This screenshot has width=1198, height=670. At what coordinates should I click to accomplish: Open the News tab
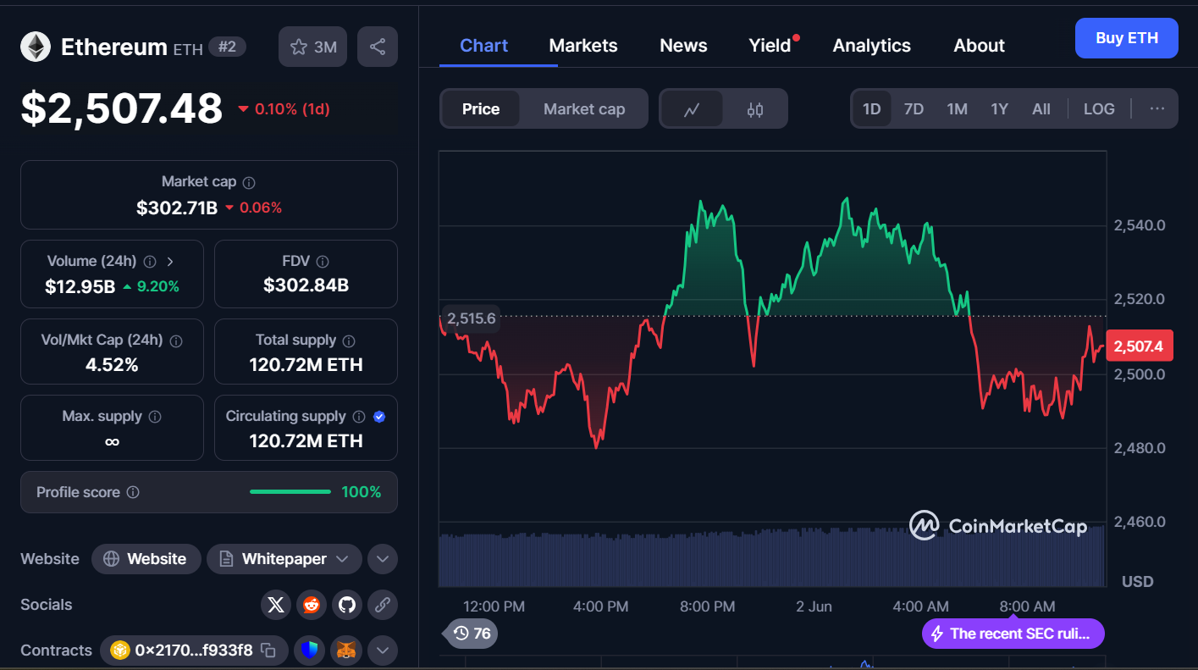point(683,46)
